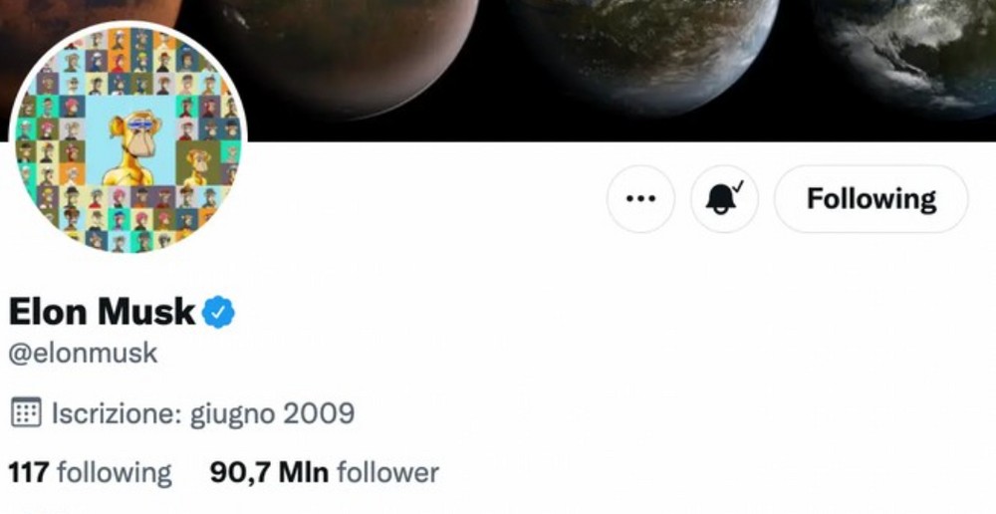The height and width of the screenshot is (514, 996).
Task: Open the 117 following list
Action: (x=90, y=473)
